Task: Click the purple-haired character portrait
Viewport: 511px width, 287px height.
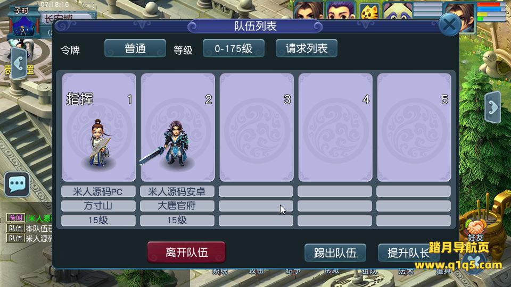Action: (341, 10)
